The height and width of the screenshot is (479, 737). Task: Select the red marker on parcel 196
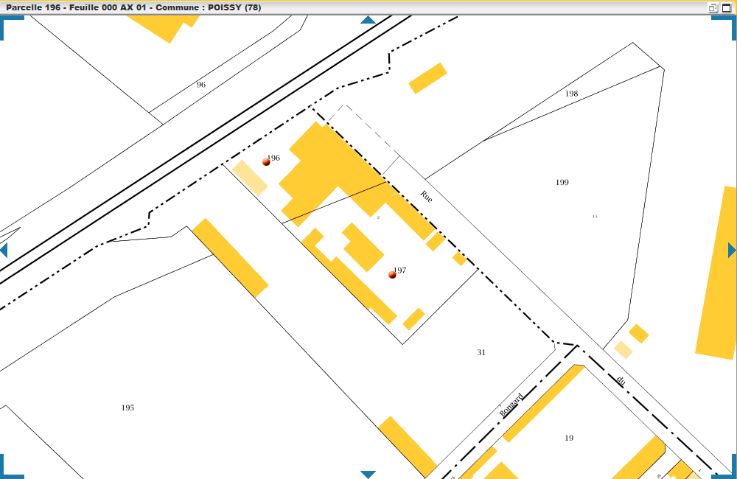[x=266, y=161]
